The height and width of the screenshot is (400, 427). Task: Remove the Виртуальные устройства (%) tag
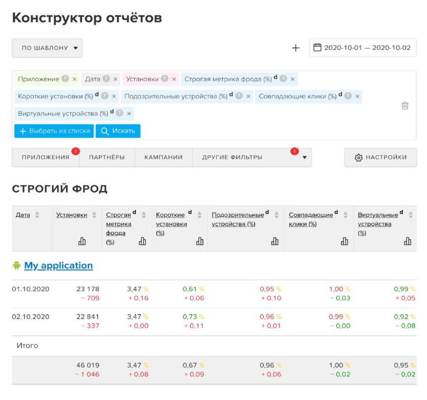(129, 113)
